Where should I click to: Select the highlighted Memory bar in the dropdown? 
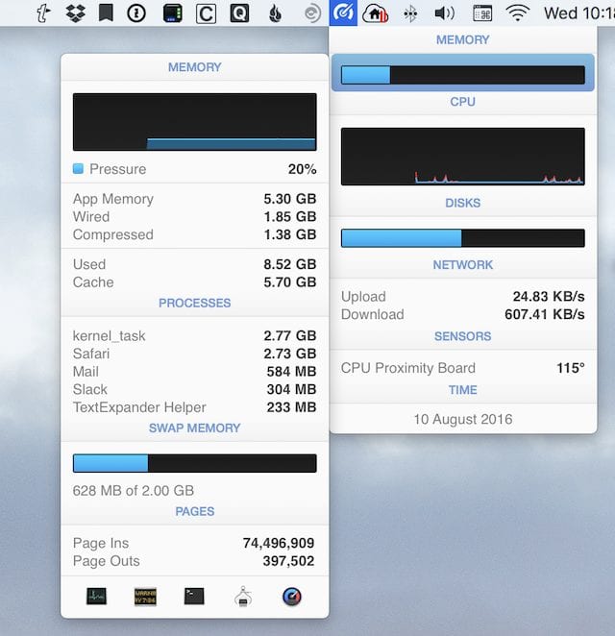(462, 75)
